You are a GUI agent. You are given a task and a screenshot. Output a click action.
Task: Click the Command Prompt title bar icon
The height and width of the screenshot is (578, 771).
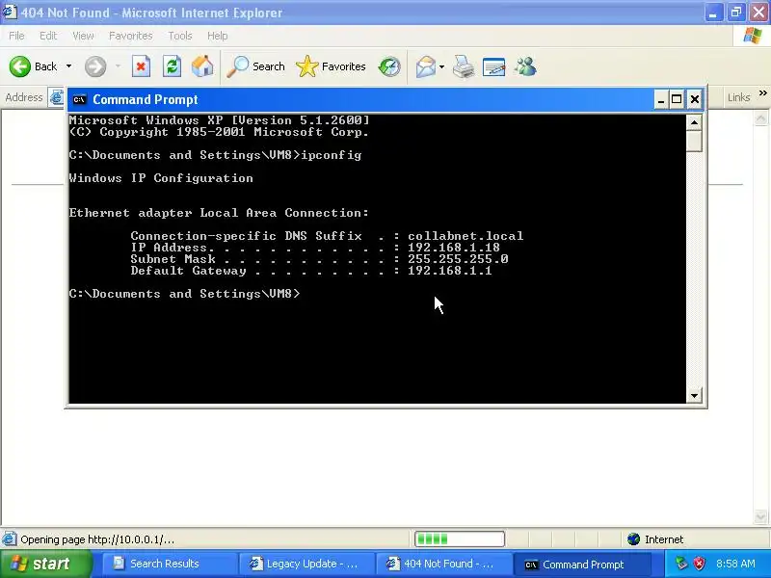[x=79, y=100]
